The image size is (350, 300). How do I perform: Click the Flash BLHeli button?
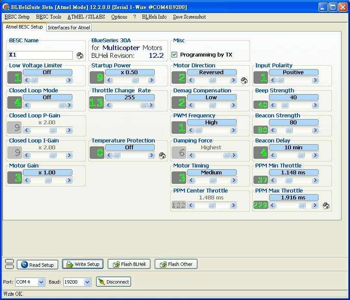click(129, 264)
